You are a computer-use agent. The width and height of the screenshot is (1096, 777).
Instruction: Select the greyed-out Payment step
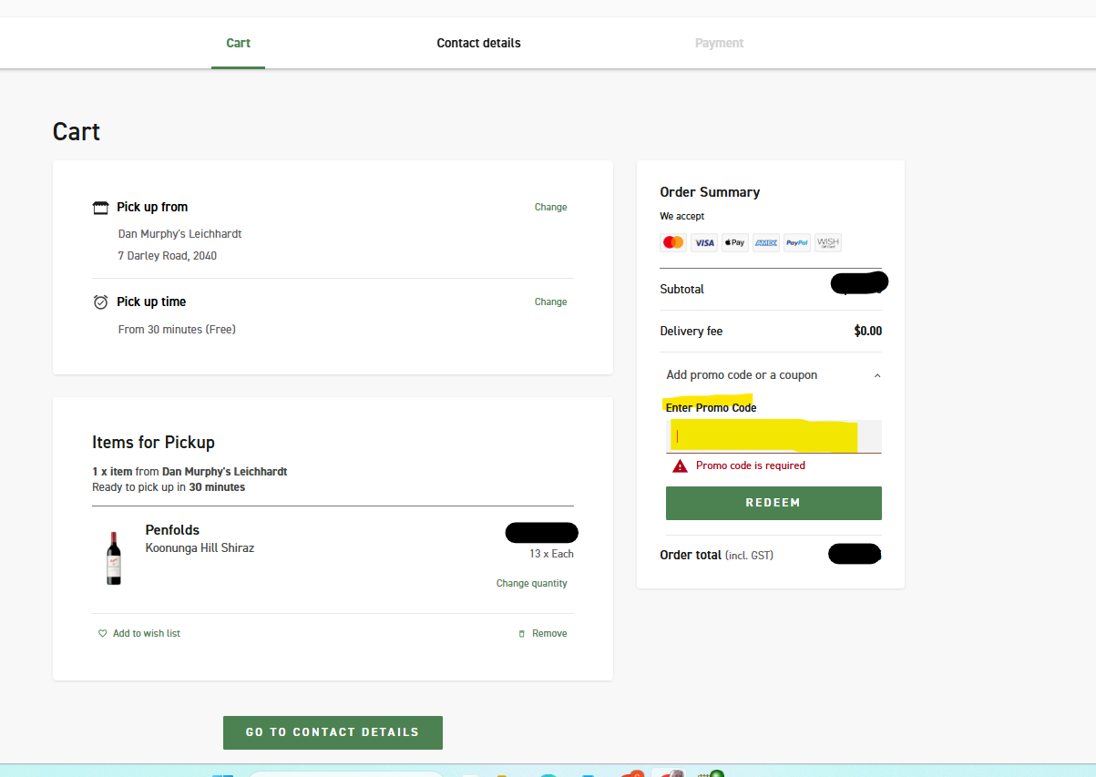(x=719, y=43)
